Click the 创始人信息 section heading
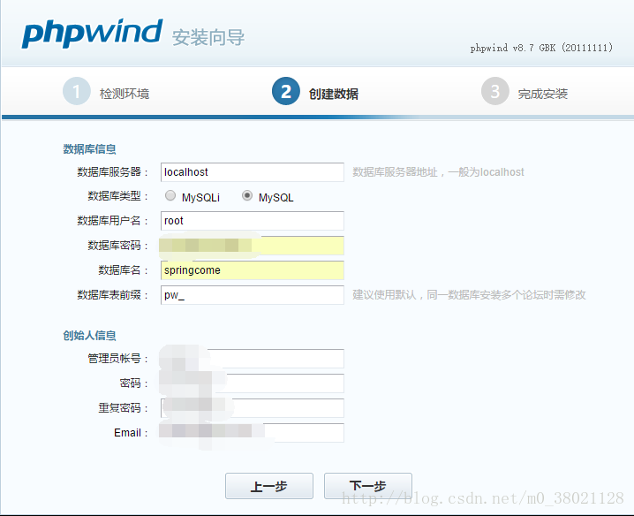The width and height of the screenshot is (634, 516). [x=89, y=335]
